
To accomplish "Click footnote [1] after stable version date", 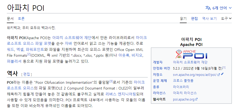I will [x=224, y=67].
